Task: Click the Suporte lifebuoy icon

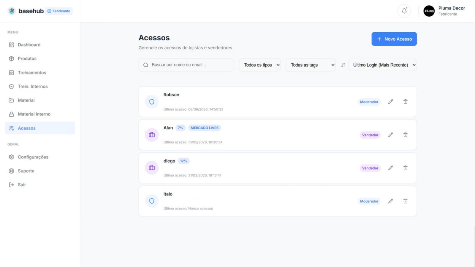Action: (11, 171)
